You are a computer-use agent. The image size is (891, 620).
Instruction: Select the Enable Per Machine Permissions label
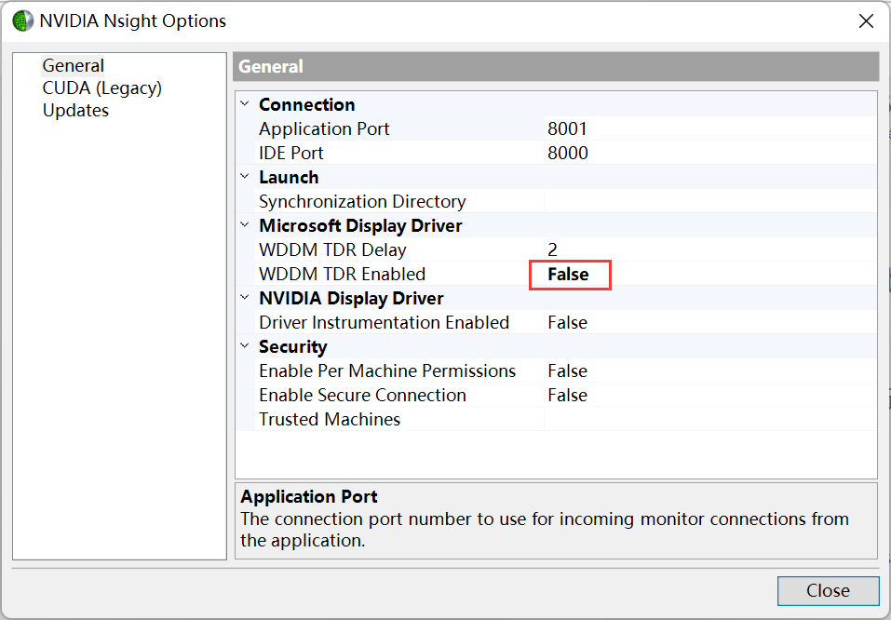point(387,371)
